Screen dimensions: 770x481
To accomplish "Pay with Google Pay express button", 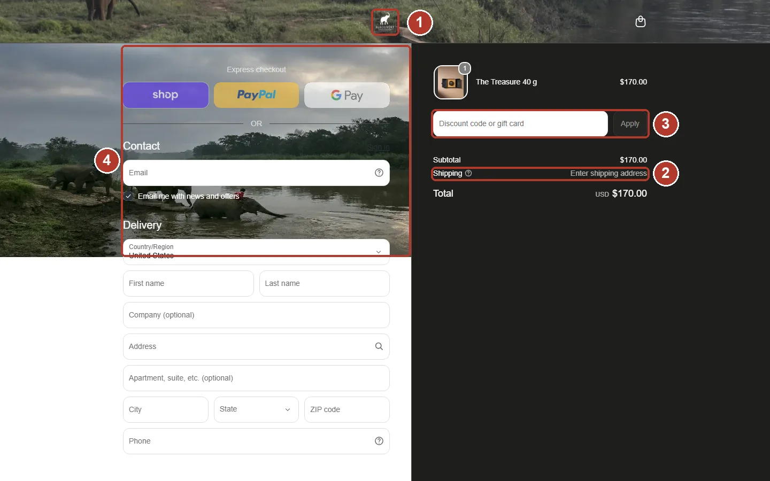I will 347,95.
